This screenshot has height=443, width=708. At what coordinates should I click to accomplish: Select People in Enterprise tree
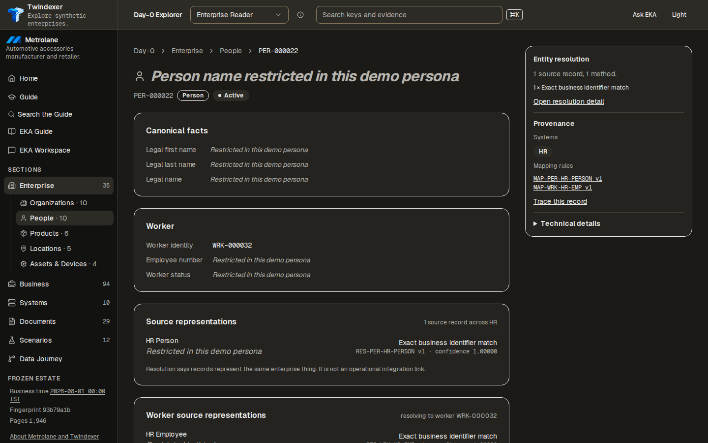click(65, 218)
